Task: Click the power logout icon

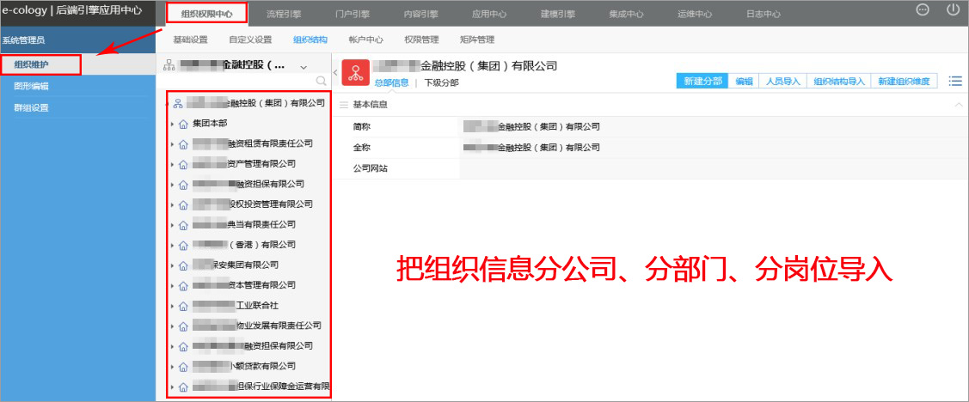Action: point(952,10)
